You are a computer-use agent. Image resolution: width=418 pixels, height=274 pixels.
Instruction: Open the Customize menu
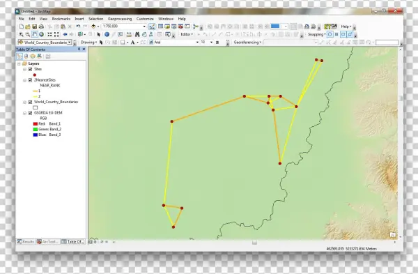145,19
